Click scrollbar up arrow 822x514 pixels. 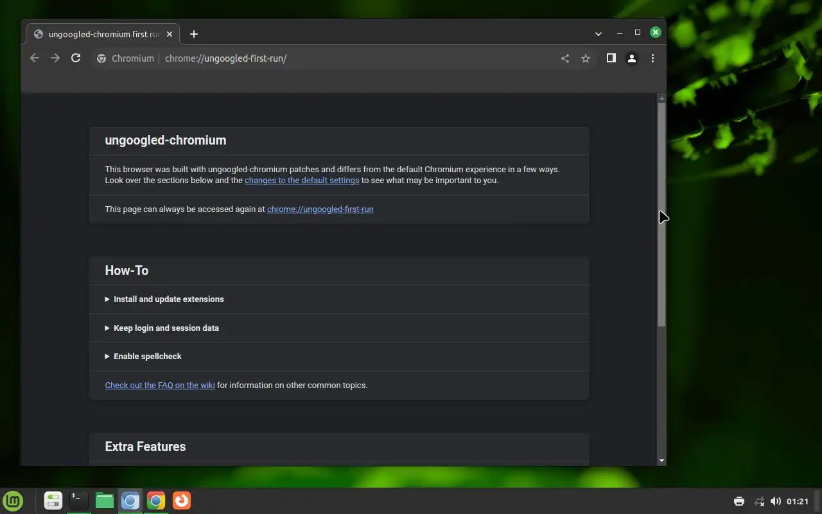coord(661,98)
